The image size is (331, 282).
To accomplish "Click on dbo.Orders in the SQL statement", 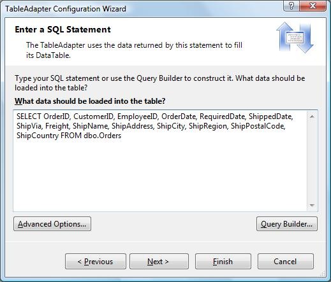I will [x=103, y=136].
